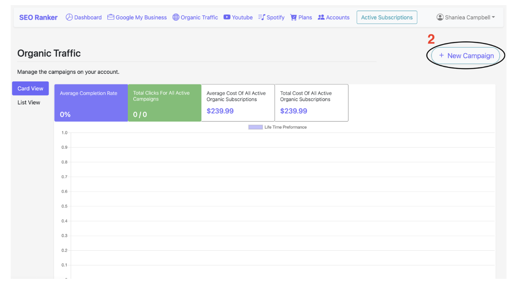The width and height of the screenshot is (518, 289).
Task: Navigate to the Youtube section
Action: tap(238, 17)
